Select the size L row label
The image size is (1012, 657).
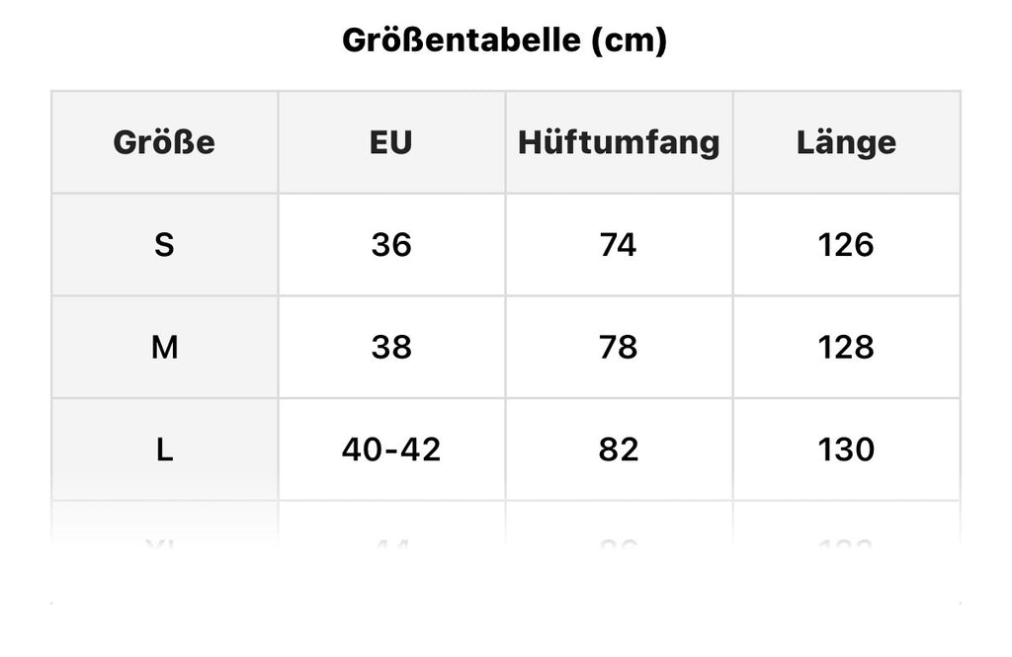(x=164, y=451)
